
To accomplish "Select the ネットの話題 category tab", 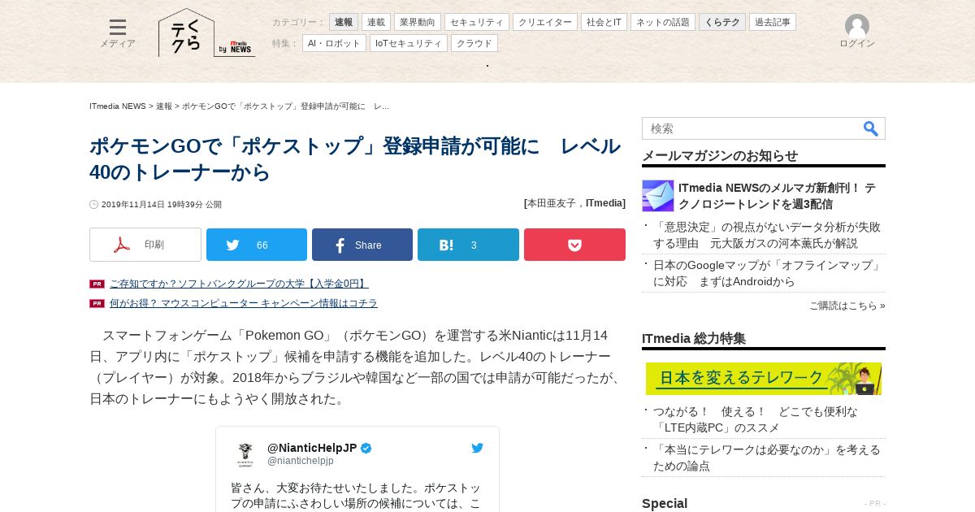I will pos(663,22).
